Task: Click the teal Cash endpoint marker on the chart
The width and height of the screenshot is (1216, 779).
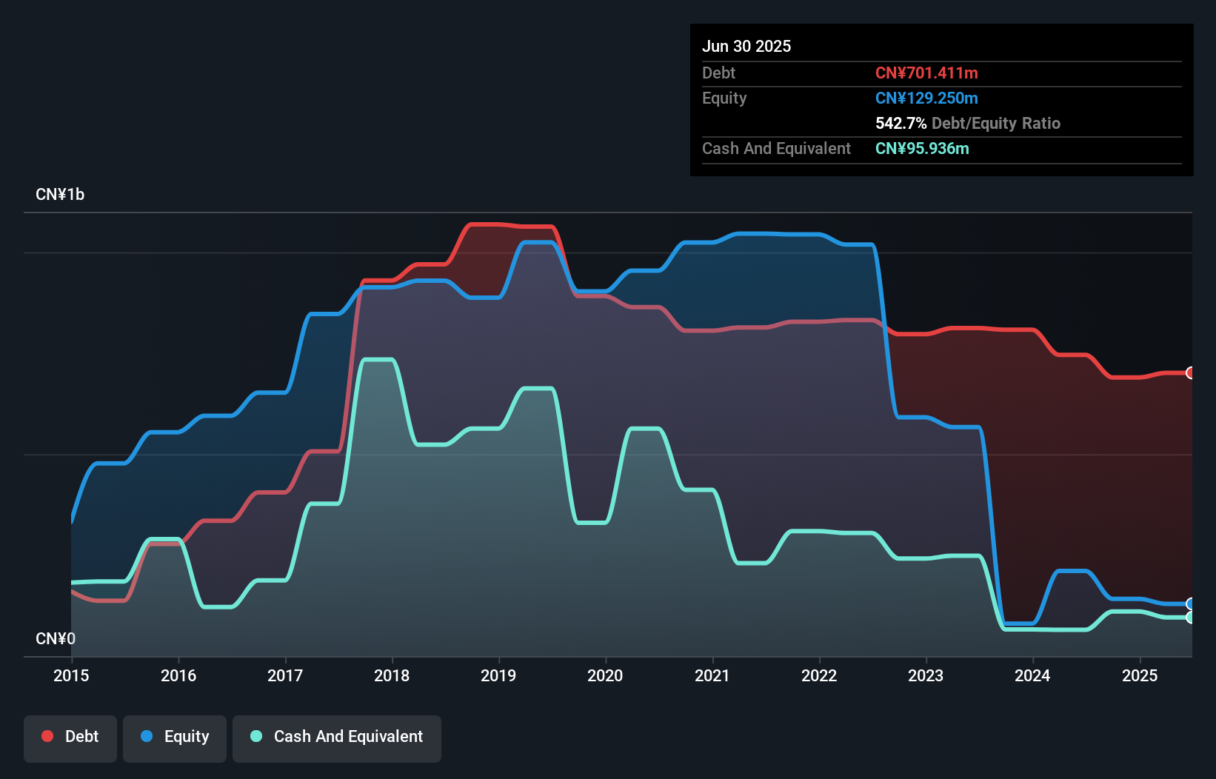Action: (1189, 617)
